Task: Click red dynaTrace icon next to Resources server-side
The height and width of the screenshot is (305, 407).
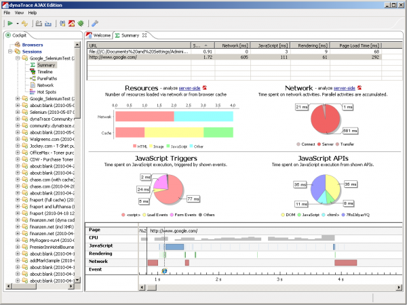Action: tap(205, 88)
